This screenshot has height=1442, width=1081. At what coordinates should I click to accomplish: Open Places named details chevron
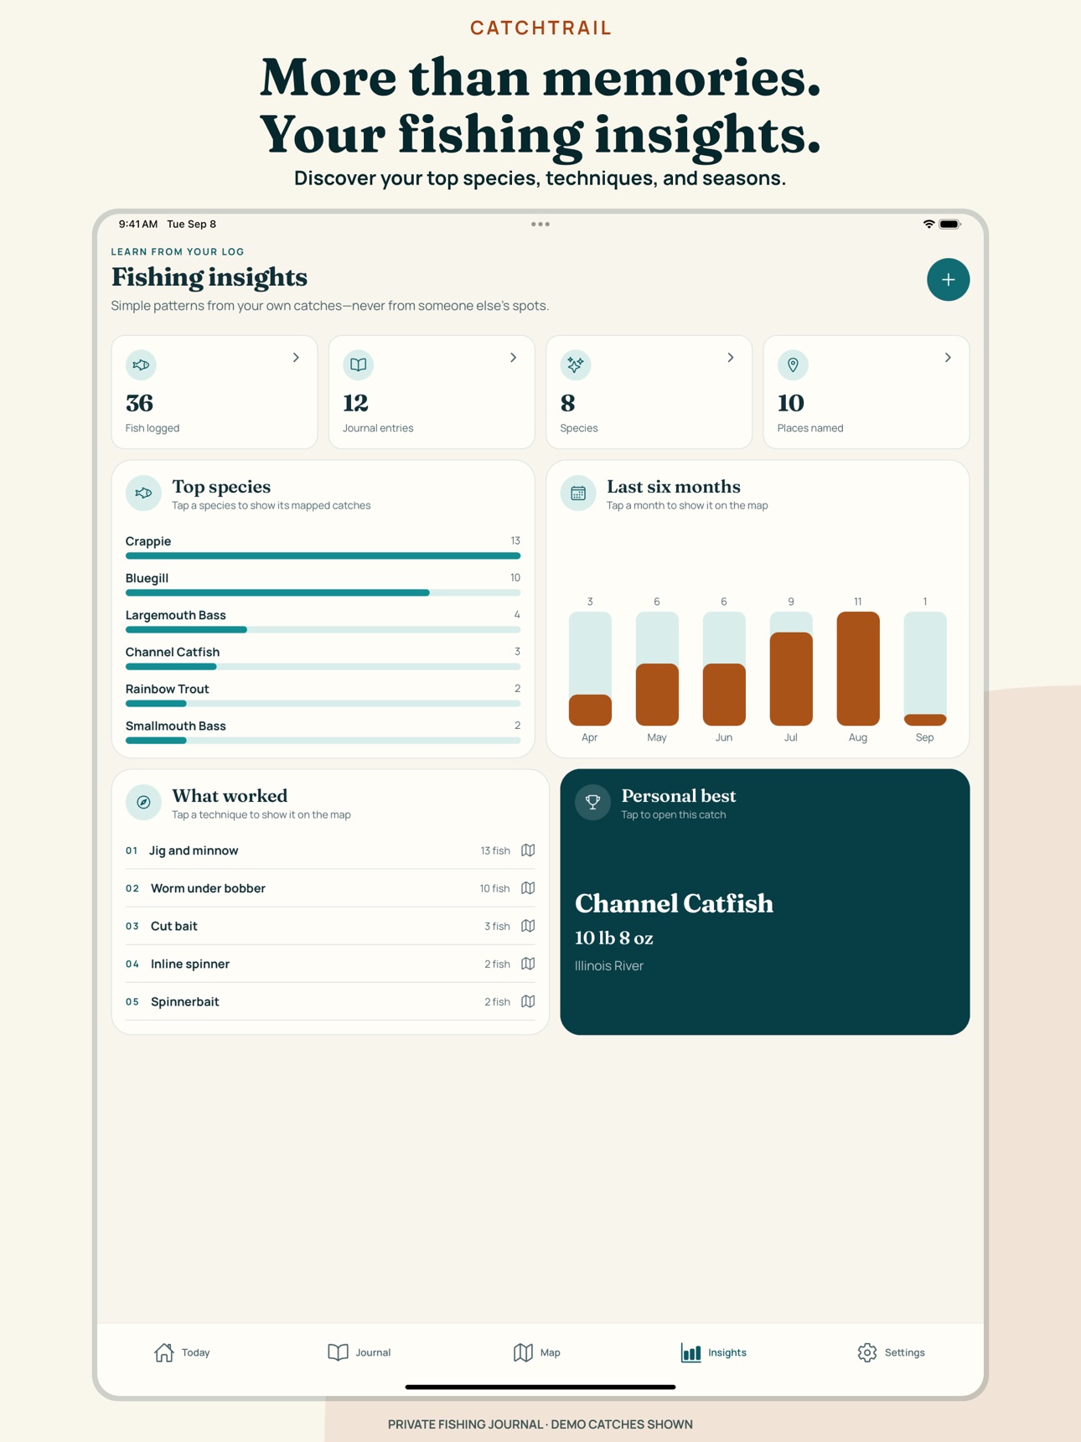(x=948, y=358)
